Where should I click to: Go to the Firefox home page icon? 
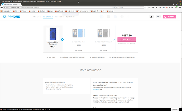(x=156, y=8)
